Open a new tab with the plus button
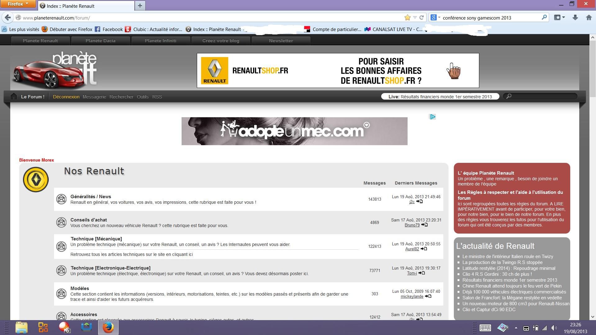The image size is (596, 335). pos(140,6)
